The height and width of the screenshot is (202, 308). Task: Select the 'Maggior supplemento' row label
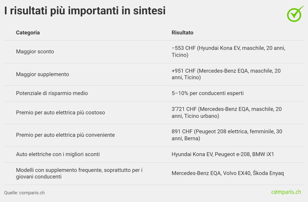click(x=42, y=74)
